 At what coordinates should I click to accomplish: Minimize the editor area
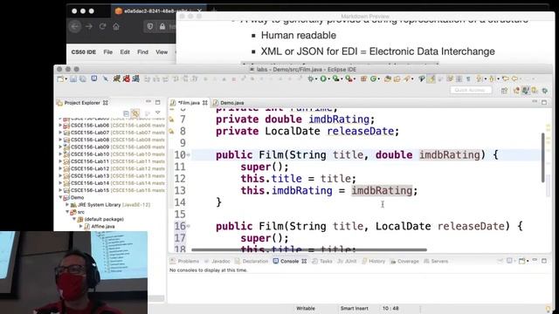point(535,102)
